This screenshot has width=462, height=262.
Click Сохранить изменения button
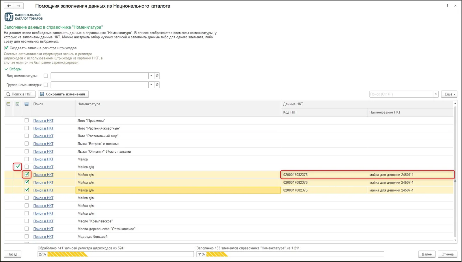click(x=63, y=94)
